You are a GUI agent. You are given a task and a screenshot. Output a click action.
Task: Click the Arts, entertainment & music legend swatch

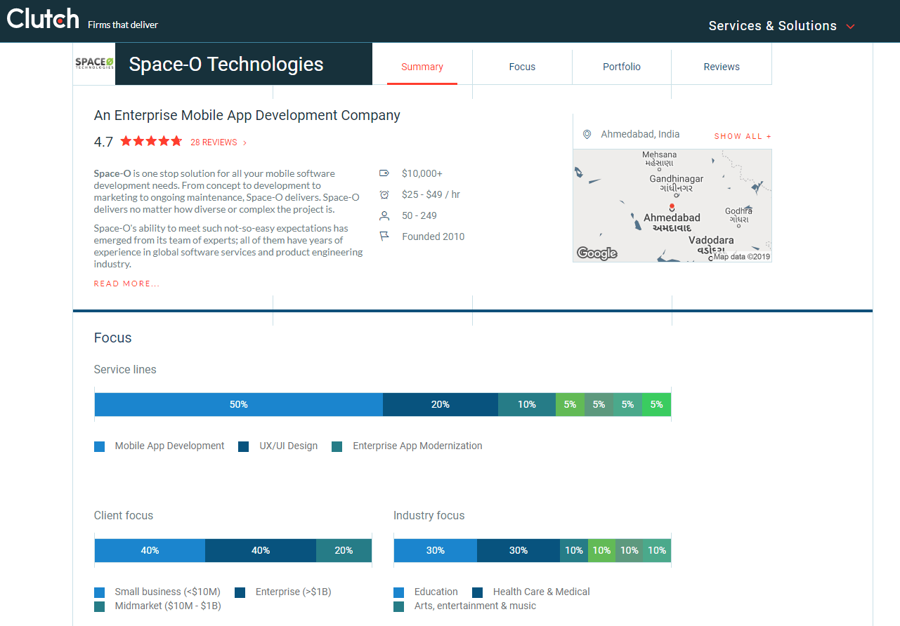[x=399, y=606]
